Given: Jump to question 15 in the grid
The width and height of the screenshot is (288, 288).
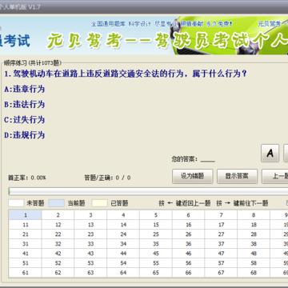Looking at the screenshot, I should coord(156,225).
